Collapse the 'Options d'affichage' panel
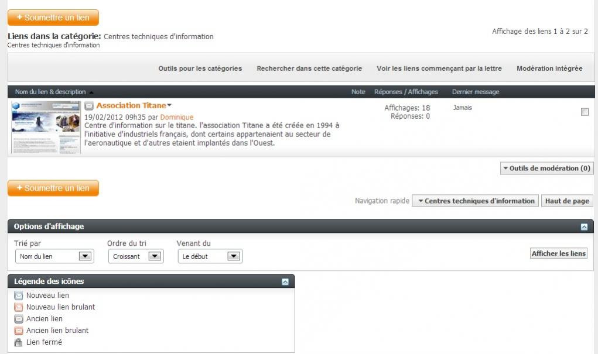Viewport: 598px width, 354px height. (x=584, y=227)
